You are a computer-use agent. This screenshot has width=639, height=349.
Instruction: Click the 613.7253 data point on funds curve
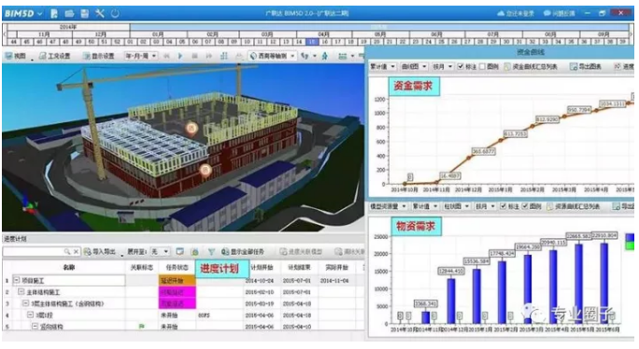click(x=502, y=140)
